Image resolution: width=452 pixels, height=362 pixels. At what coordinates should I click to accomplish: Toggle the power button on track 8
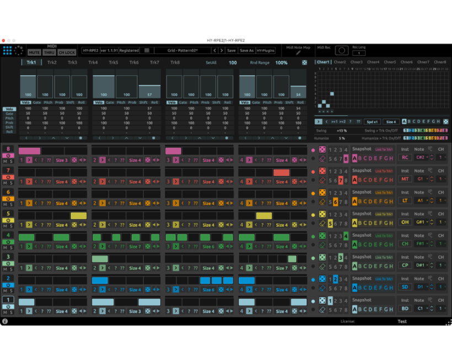[x=8, y=155]
